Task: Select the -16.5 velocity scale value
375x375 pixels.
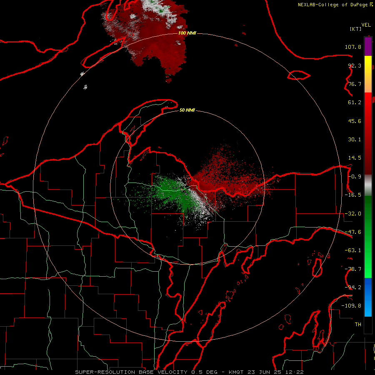Action: coord(353,195)
